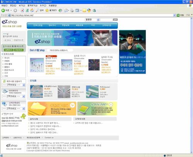Image resolution: width=193 pixels, height=157 pixels.
Task: Open the 도움말(H) Help menu
Action: (x=52, y=5)
